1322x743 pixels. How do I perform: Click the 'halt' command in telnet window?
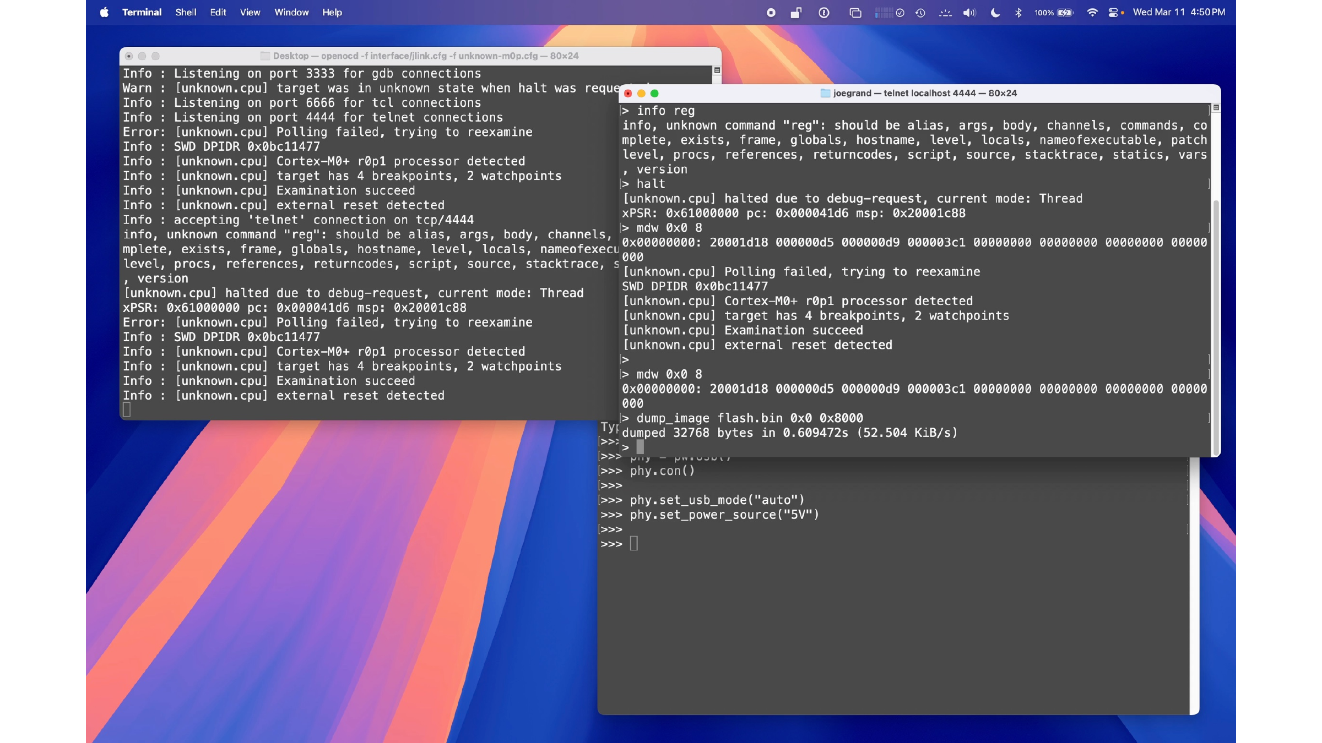pos(651,184)
